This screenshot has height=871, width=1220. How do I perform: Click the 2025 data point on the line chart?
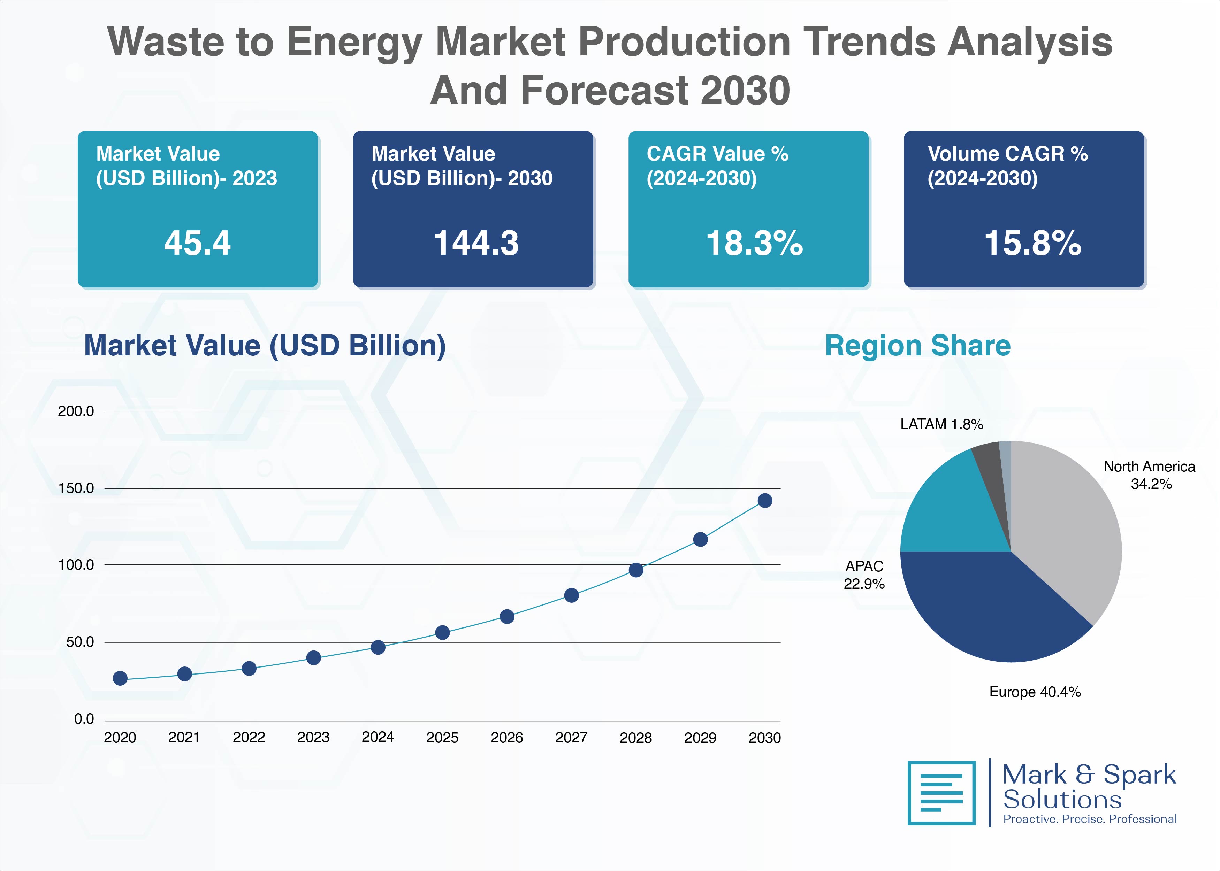click(x=443, y=633)
